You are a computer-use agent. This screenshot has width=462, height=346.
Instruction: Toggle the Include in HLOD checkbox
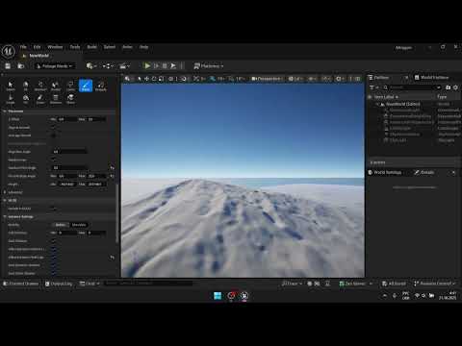pyautogui.click(x=54, y=209)
